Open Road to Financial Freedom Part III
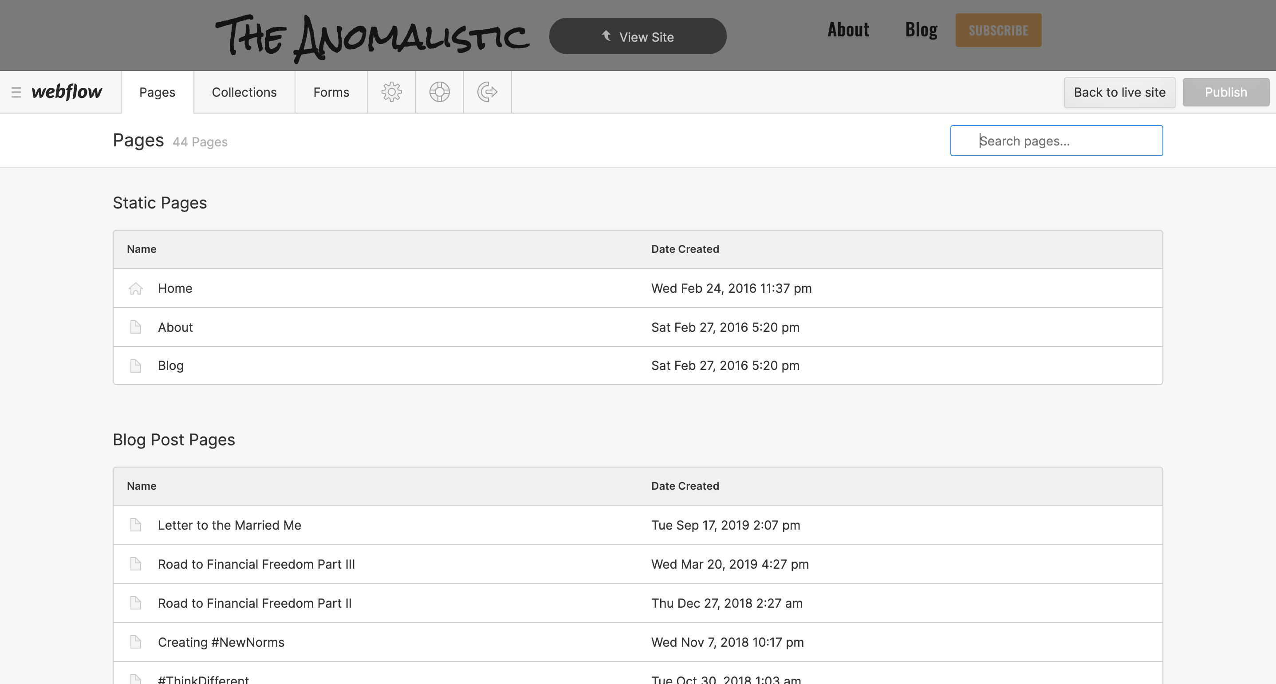Screen dimensions: 1276x684 pos(638,564)
